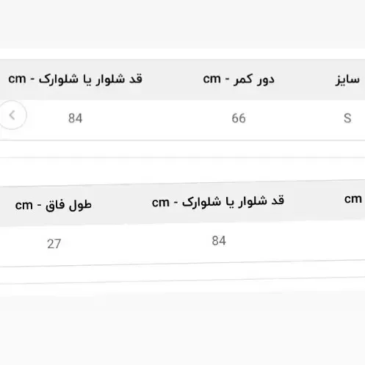365x365 pixels.
Task: Click the empty row beneath the S row
Action: (x=182, y=149)
